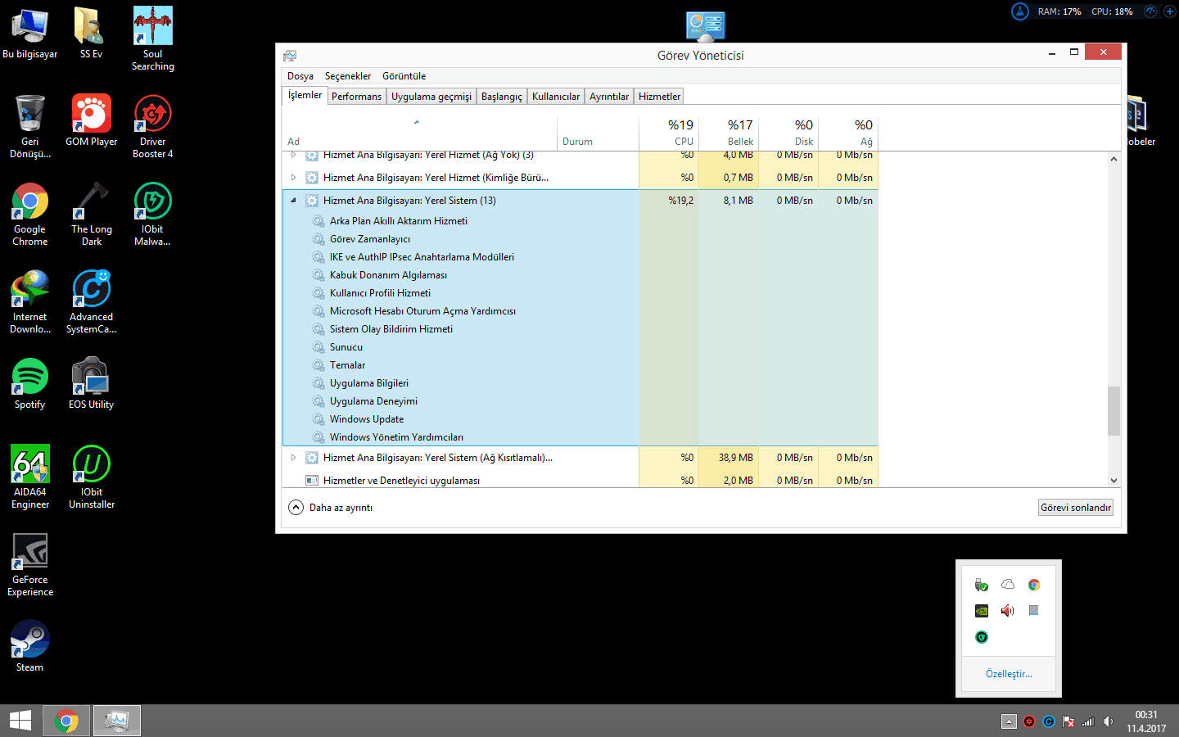Click the Görevi sonlandır button
This screenshot has height=737, width=1179.
click(1075, 508)
